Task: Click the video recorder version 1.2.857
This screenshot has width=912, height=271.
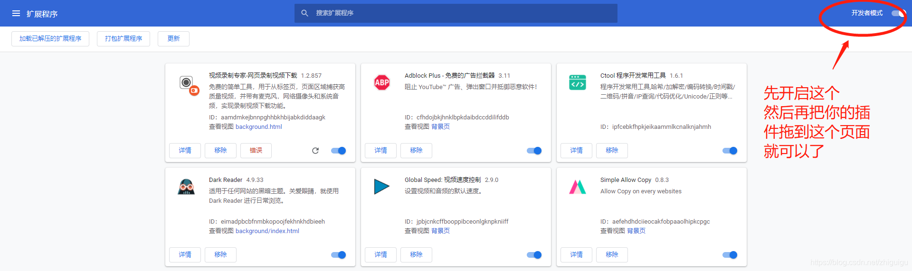Action: 311,76
